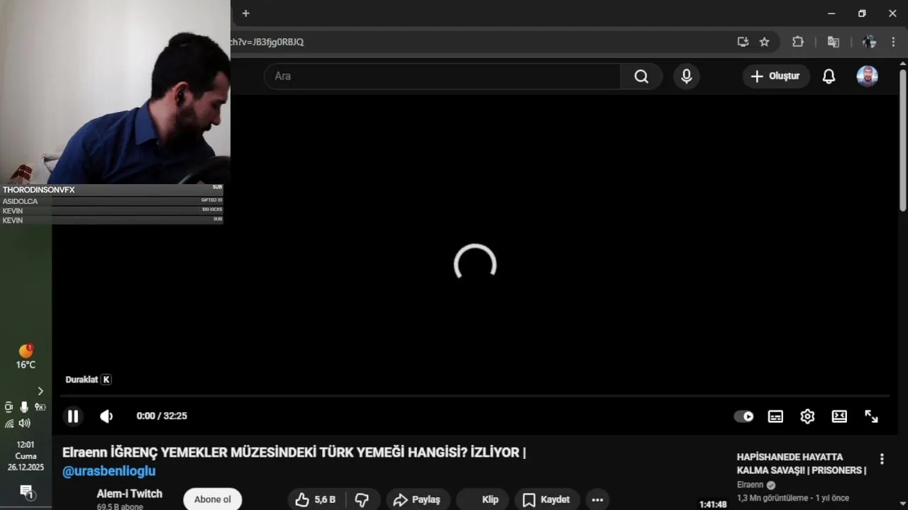
Task: Click the 1:41:48 duration badge on the thumbnail
Action: pos(713,504)
